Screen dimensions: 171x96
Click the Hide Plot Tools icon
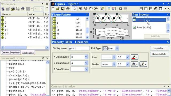click(121, 9)
